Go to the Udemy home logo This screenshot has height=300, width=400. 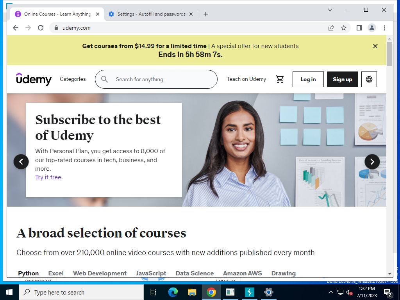click(34, 79)
